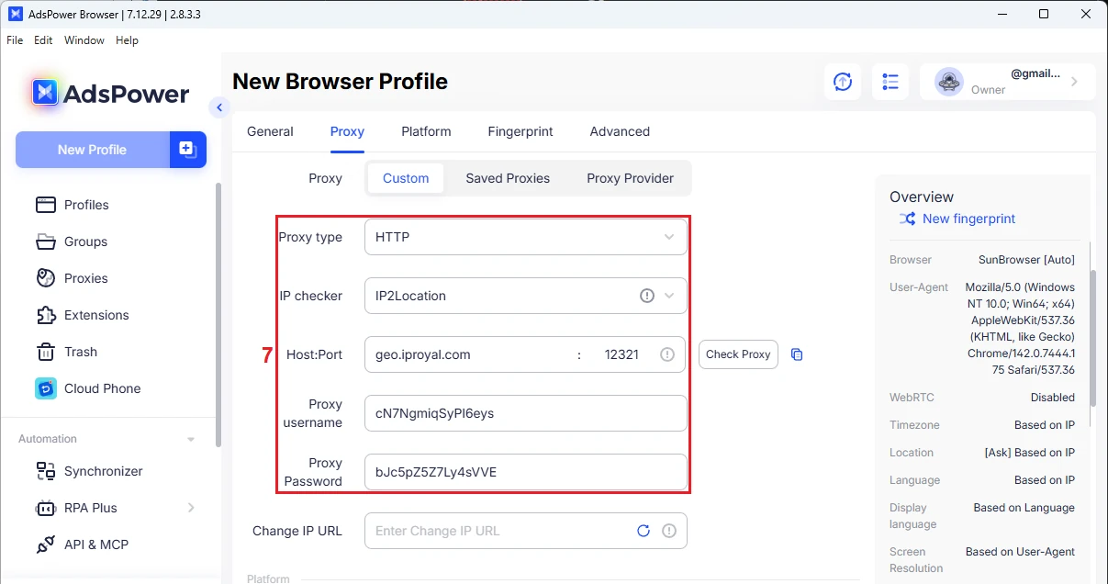1108x584 pixels.
Task: Click the refresh icon in Change IP URL field
Action: pos(644,531)
